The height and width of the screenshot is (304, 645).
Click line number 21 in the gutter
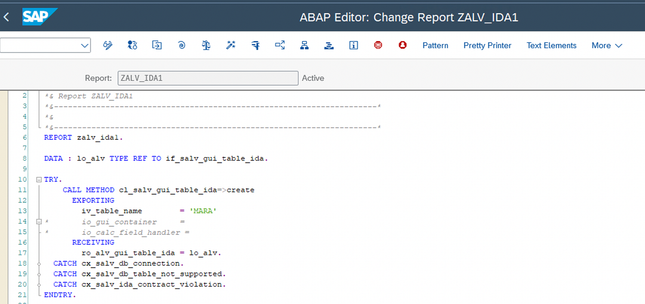[23, 295]
